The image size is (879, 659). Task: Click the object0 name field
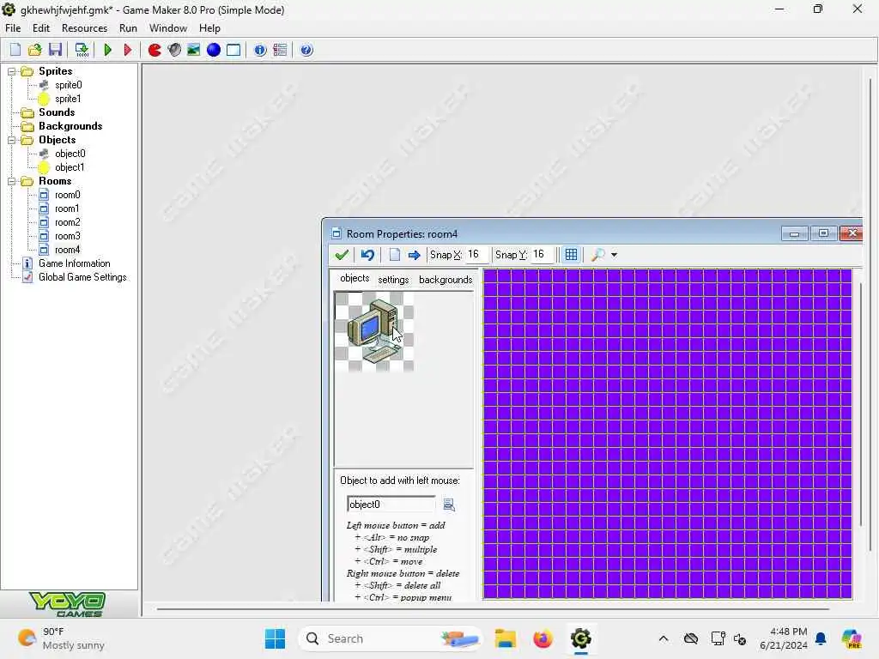tap(391, 505)
